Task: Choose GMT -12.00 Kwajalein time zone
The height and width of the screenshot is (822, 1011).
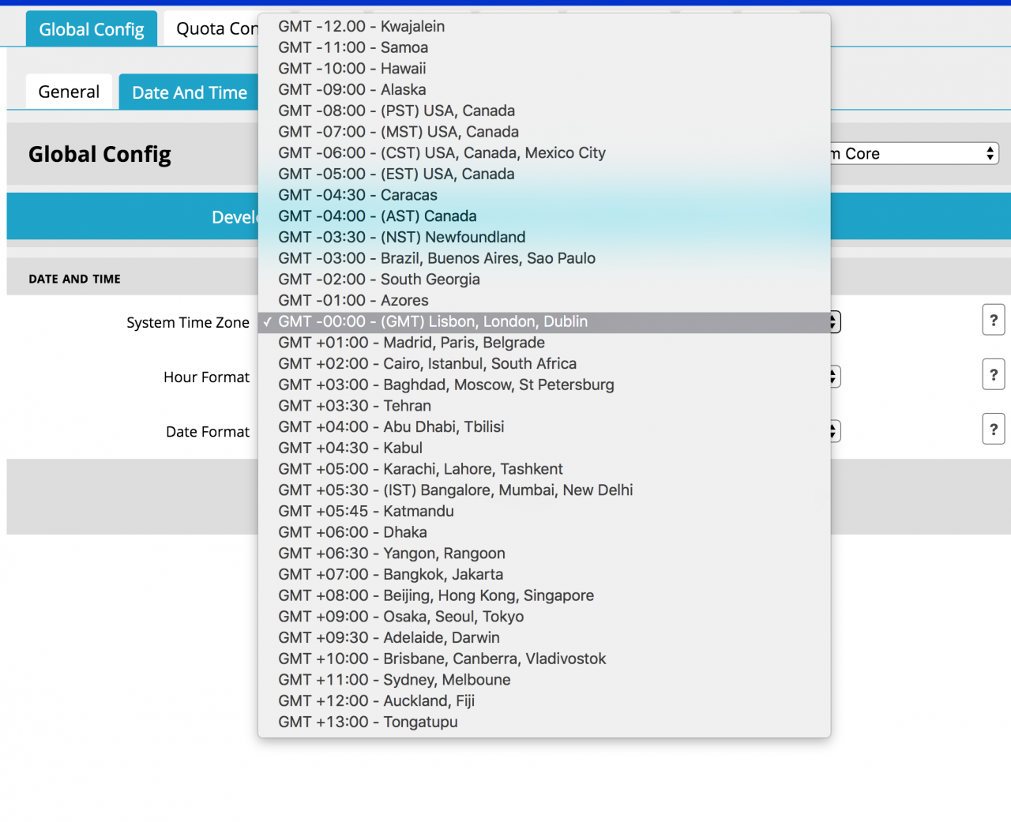Action: (x=361, y=27)
